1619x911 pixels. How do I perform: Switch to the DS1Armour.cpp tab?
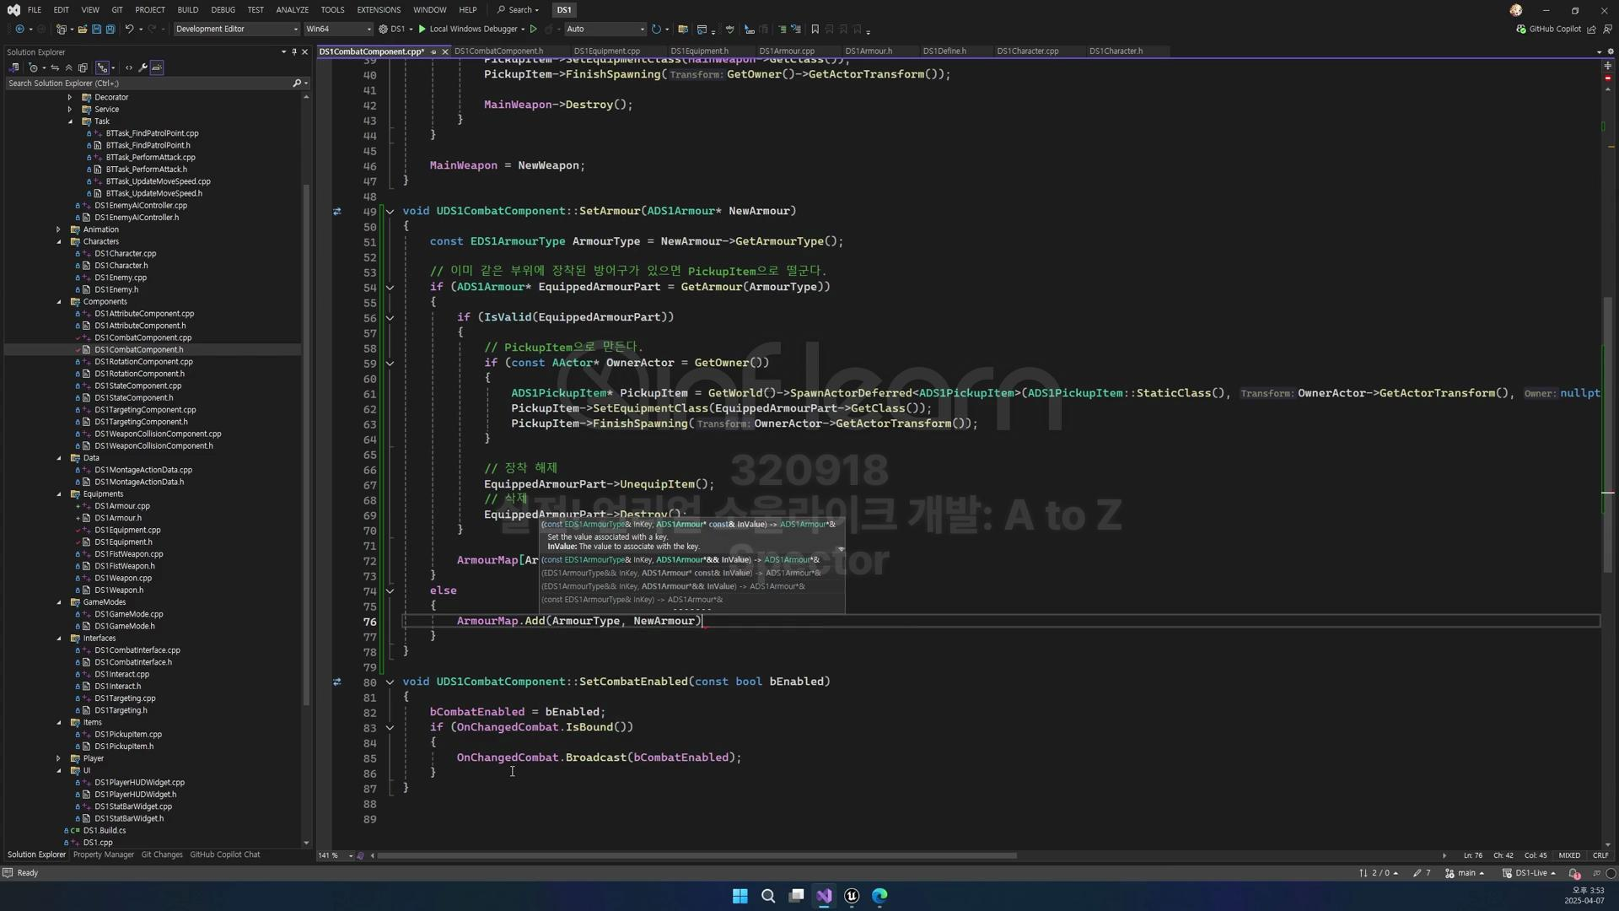coord(787,51)
